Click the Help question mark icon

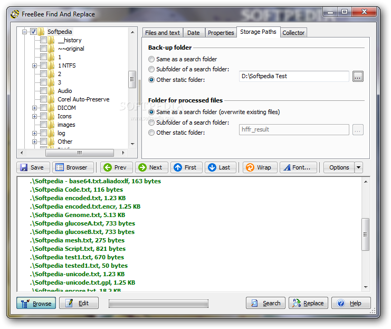[341, 303]
